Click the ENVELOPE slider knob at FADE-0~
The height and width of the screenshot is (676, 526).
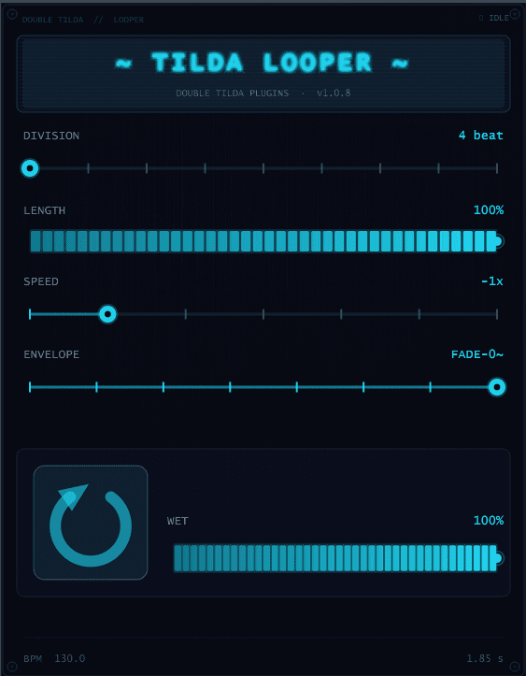point(497,387)
